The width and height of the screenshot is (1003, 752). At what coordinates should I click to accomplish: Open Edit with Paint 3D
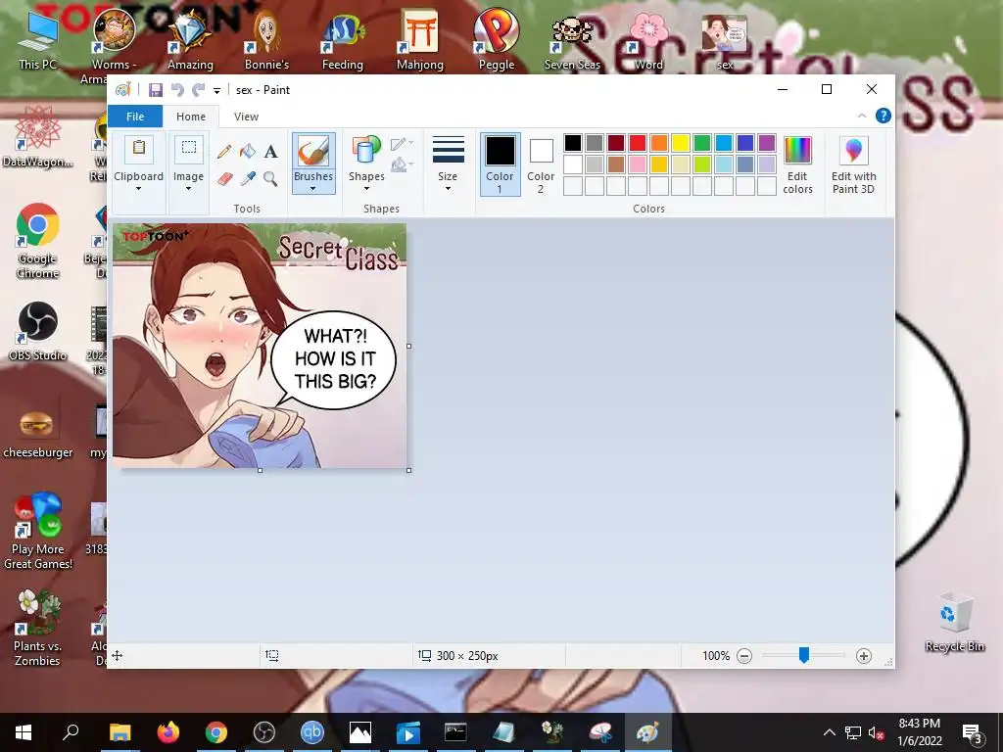pos(853,164)
